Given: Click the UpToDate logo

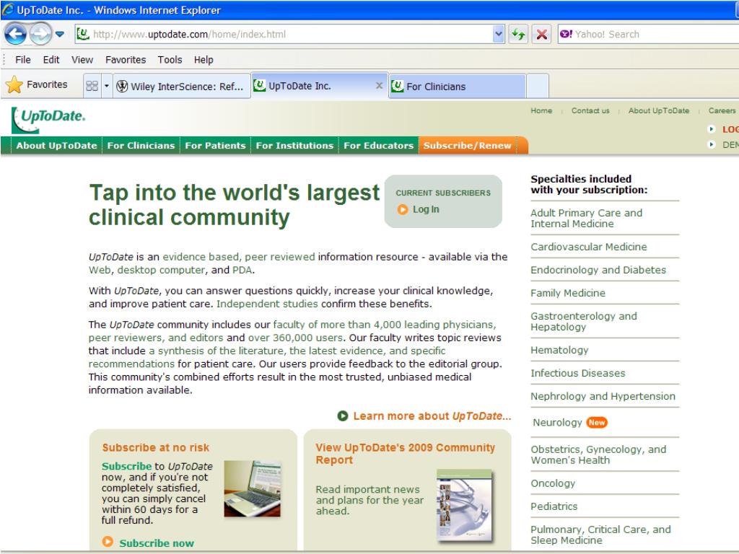Looking at the screenshot, I should tap(48, 120).
